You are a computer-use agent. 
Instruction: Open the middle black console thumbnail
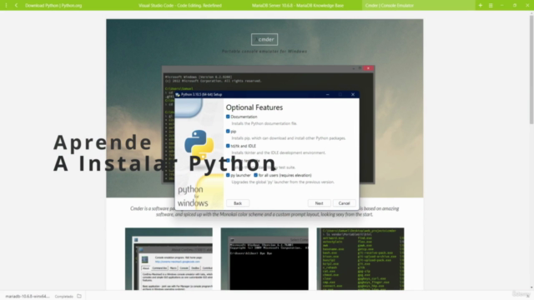[x=264, y=259]
